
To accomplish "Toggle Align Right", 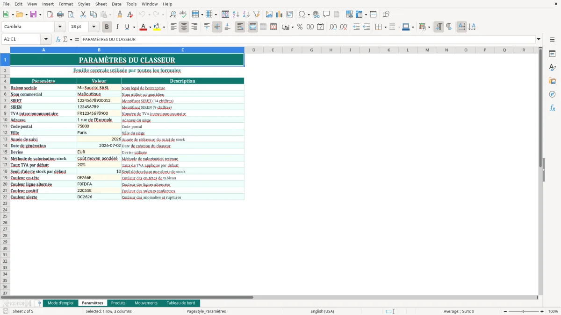I will (x=194, y=27).
